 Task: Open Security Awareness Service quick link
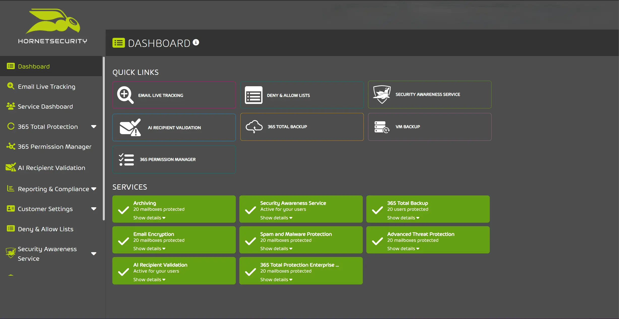pyautogui.click(x=430, y=95)
